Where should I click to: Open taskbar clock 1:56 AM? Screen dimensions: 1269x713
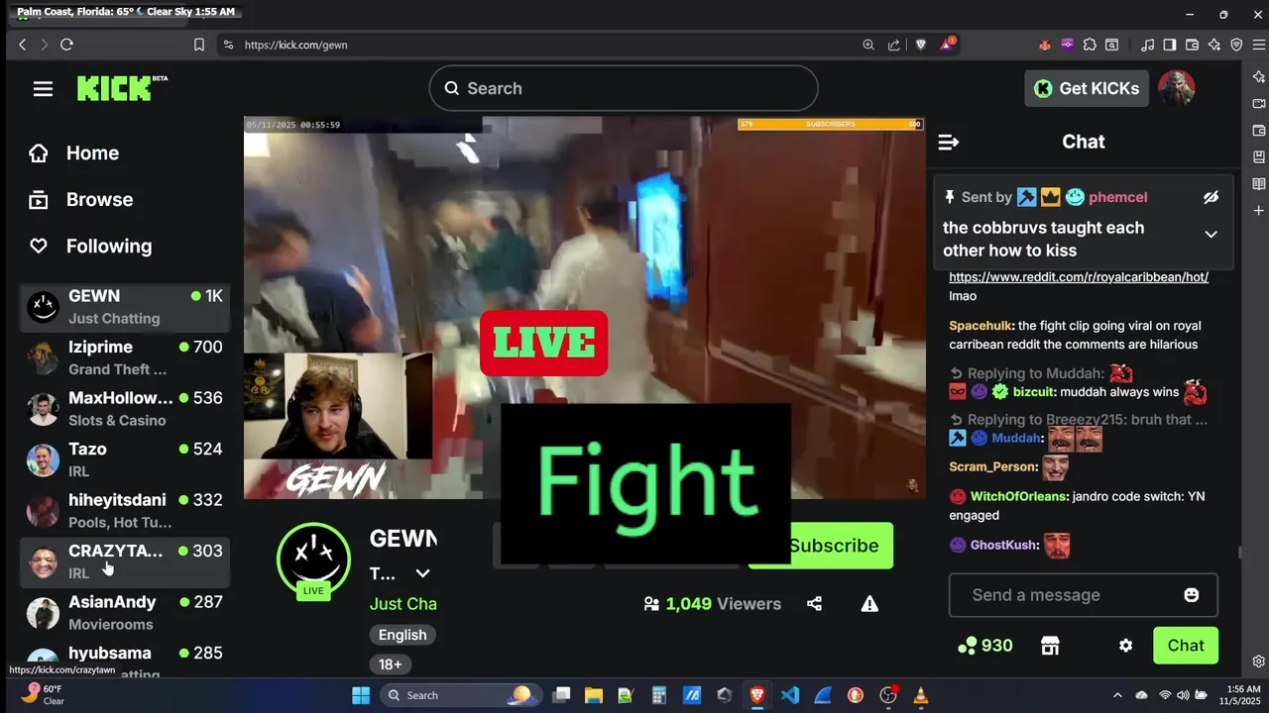1242,695
